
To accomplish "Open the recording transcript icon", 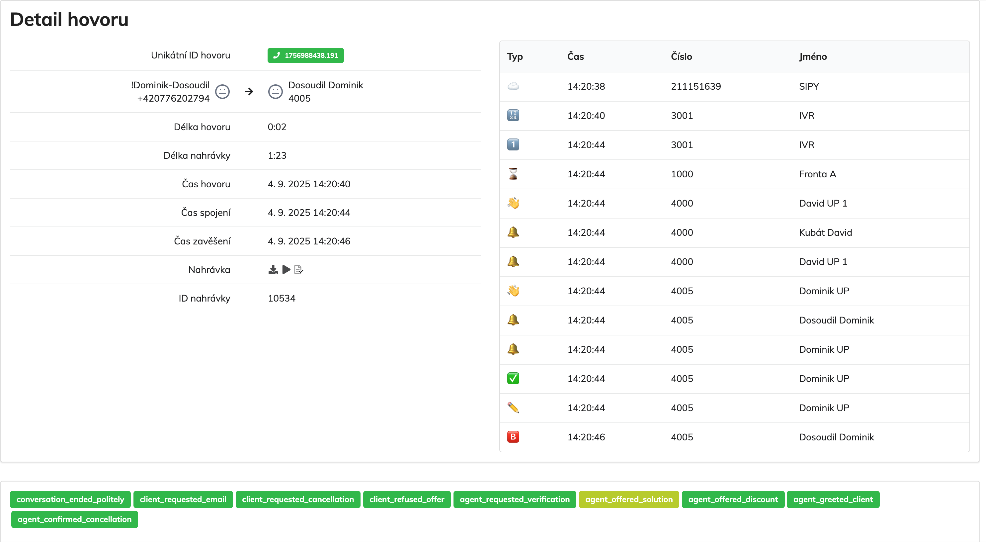I will pyautogui.click(x=298, y=270).
